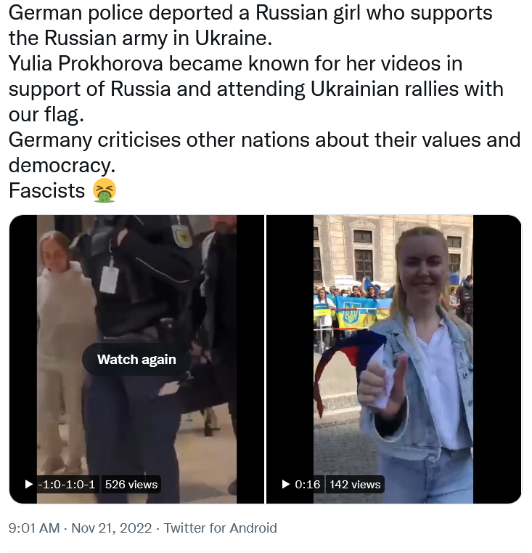This screenshot has width=532, height=553.
Task: Click the white ID card on officer
Action: pos(110,278)
